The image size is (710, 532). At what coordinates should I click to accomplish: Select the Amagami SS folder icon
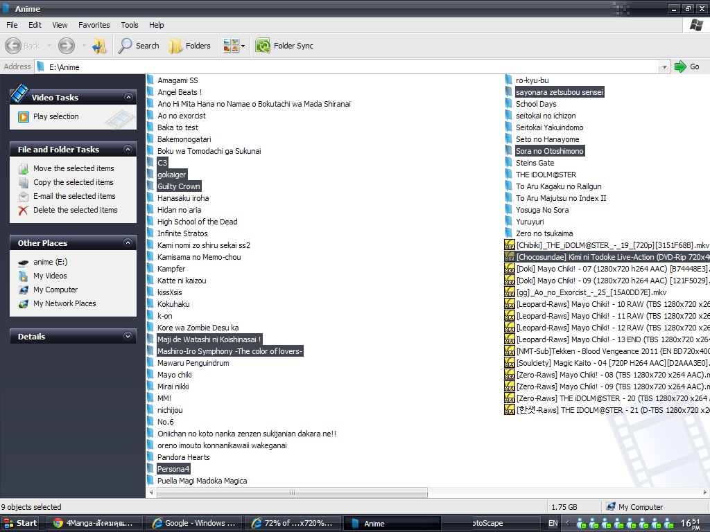point(150,80)
